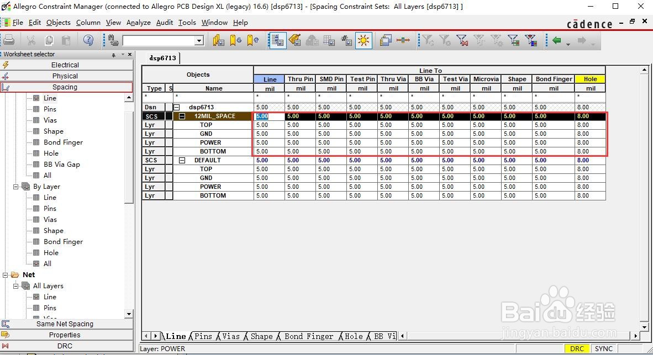Click the hash-mark spacing toolbar icon
Viewport: 653px width, 355px height.
346,40
